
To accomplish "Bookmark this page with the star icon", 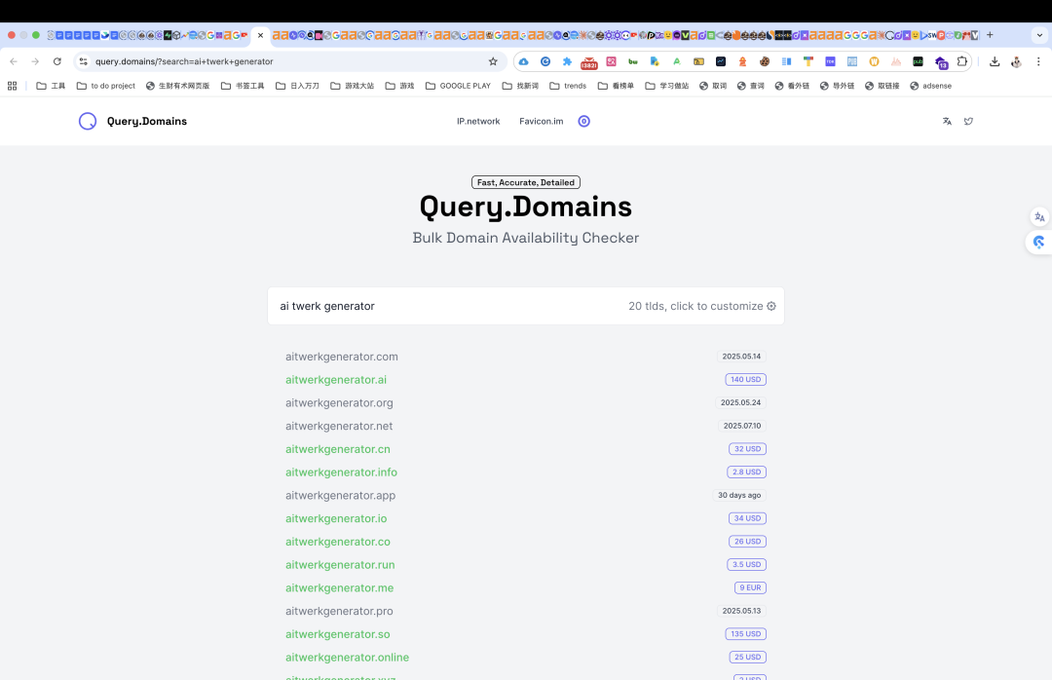I will point(493,61).
